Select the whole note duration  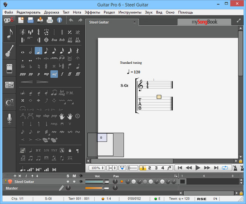pos(23,51)
